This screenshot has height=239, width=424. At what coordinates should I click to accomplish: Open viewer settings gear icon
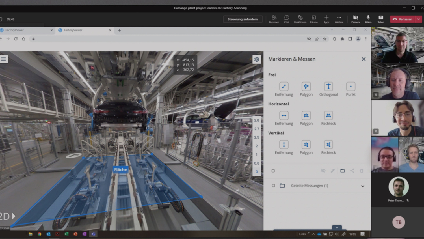click(x=257, y=59)
